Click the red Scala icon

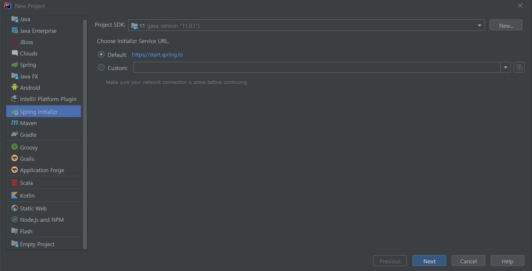(x=15, y=183)
